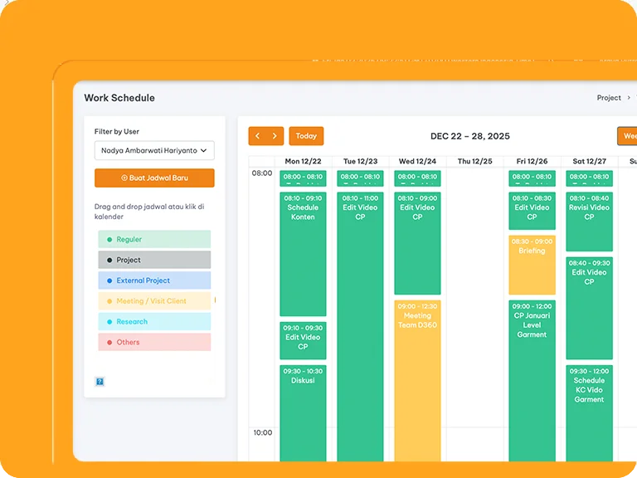637x478 pixels.
Task: Open Saturday 08:40 - 09:30 Edit Video CP event
Action: click(590, 308)
